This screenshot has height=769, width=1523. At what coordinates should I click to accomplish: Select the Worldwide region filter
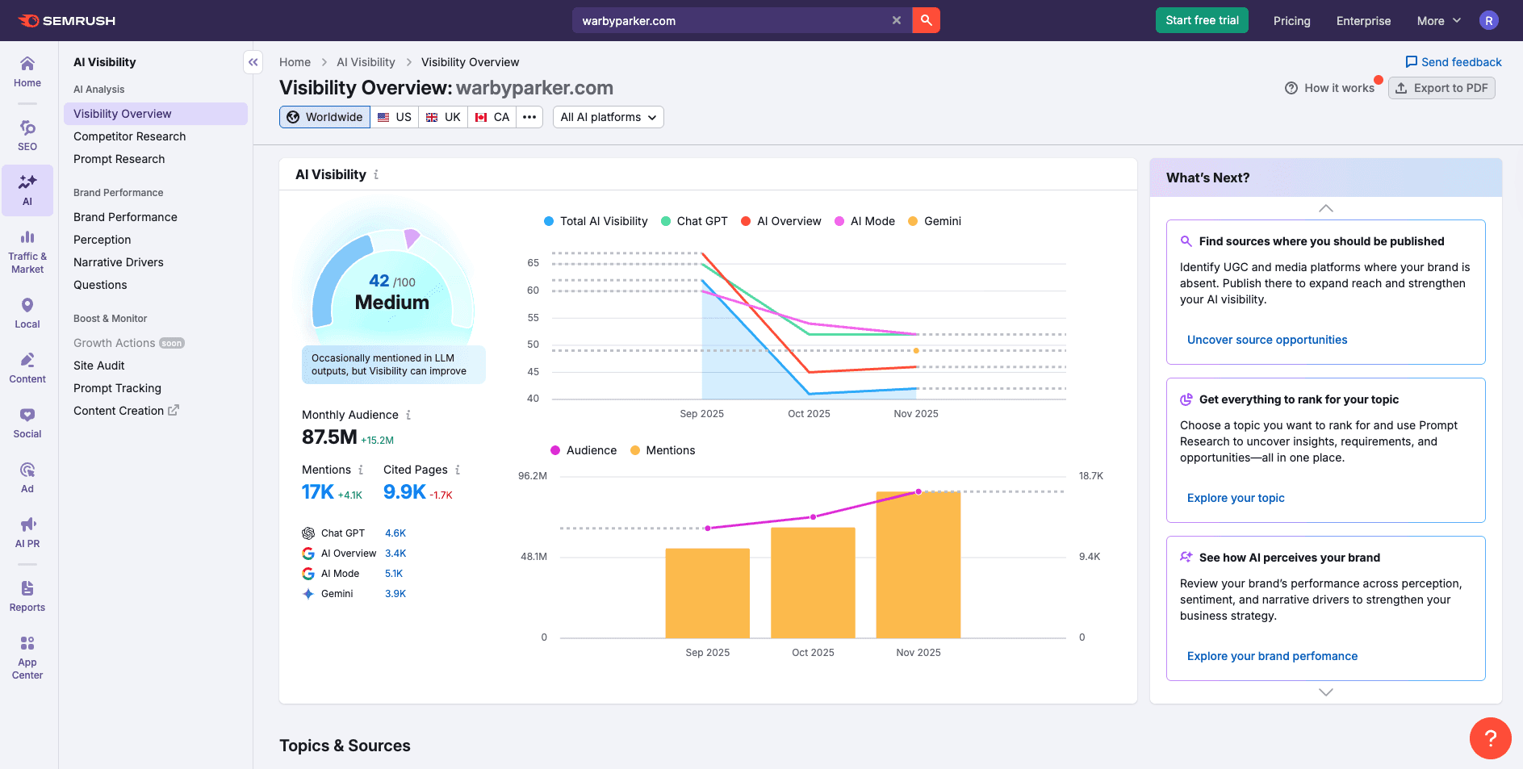(x=325, y=117)
